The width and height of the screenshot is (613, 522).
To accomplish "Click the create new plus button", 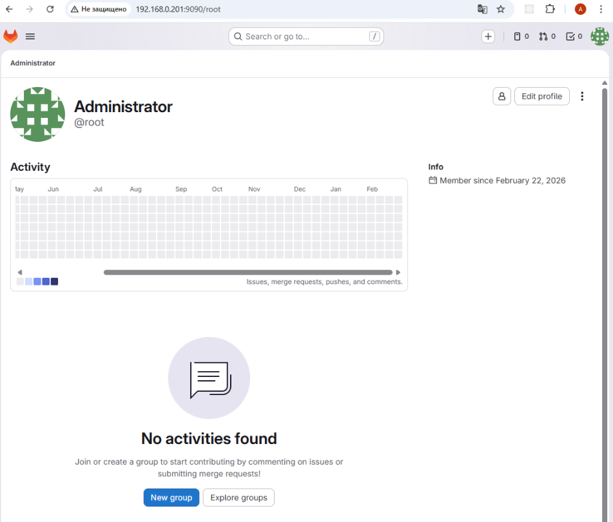I will point(488,36).
